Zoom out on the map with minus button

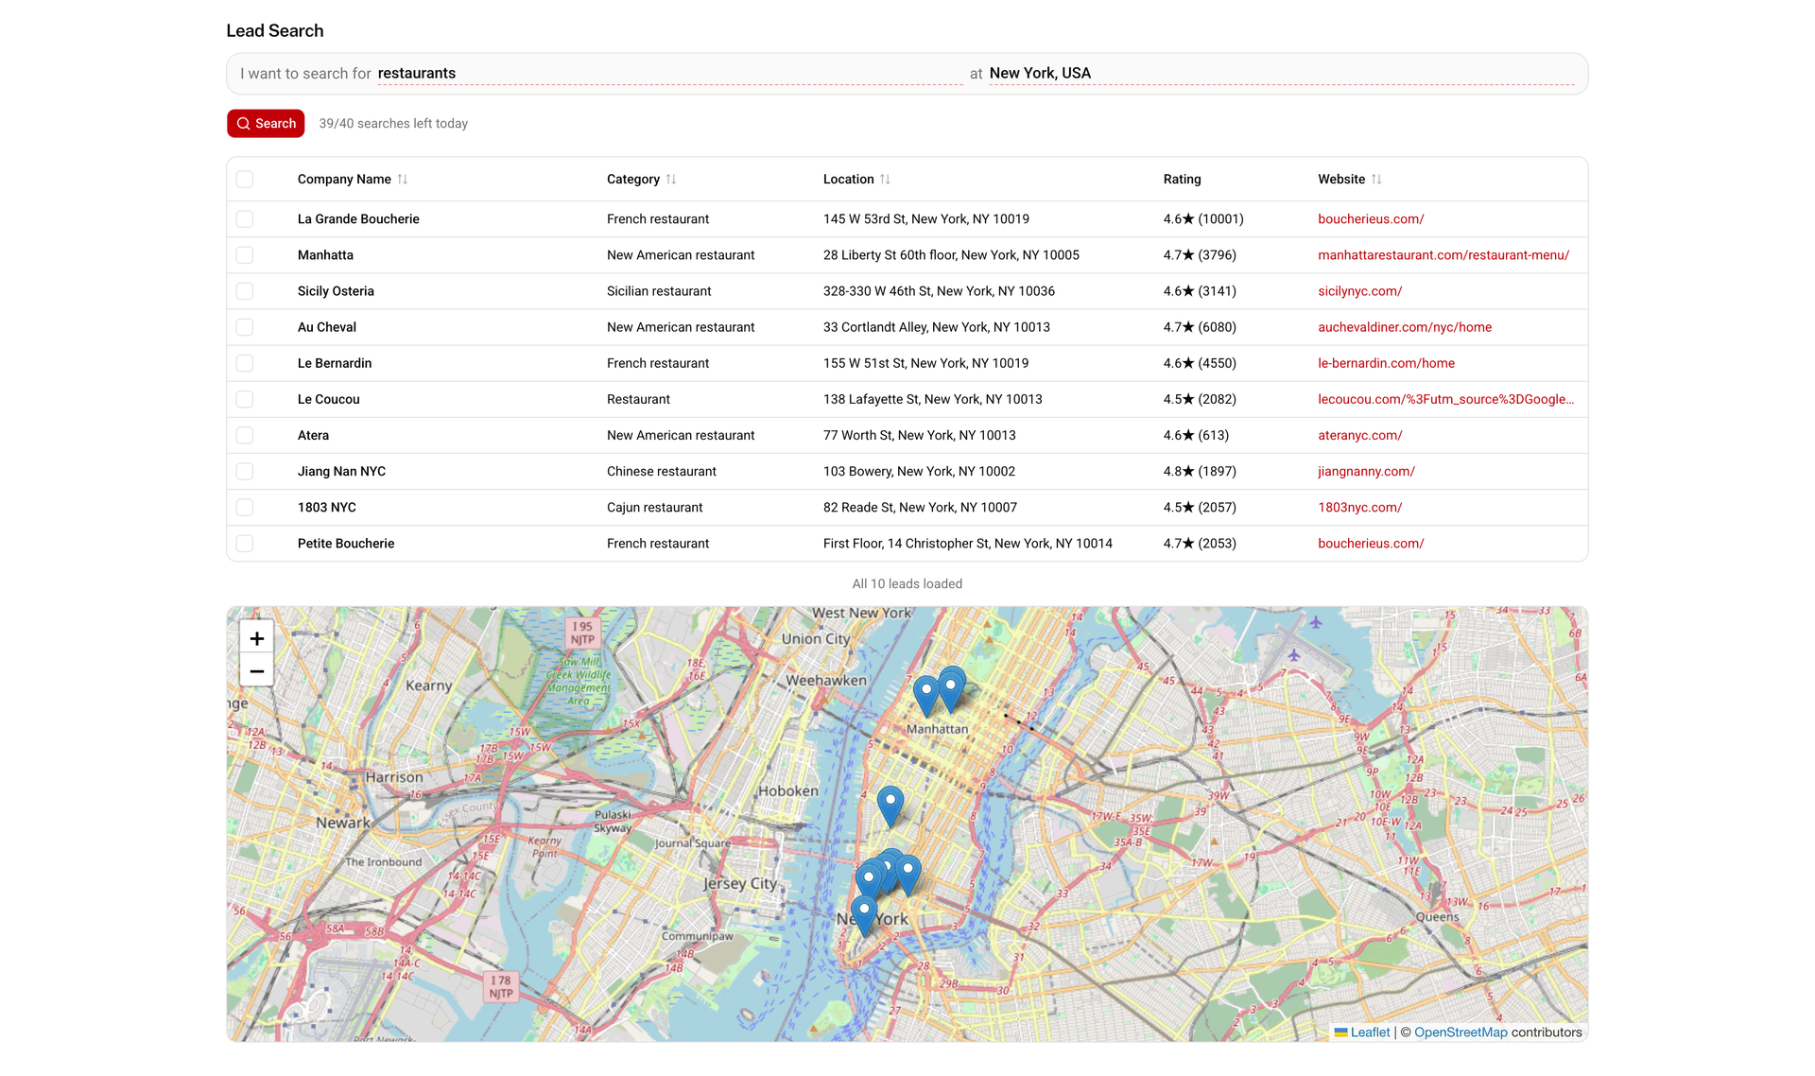point(256,670)
